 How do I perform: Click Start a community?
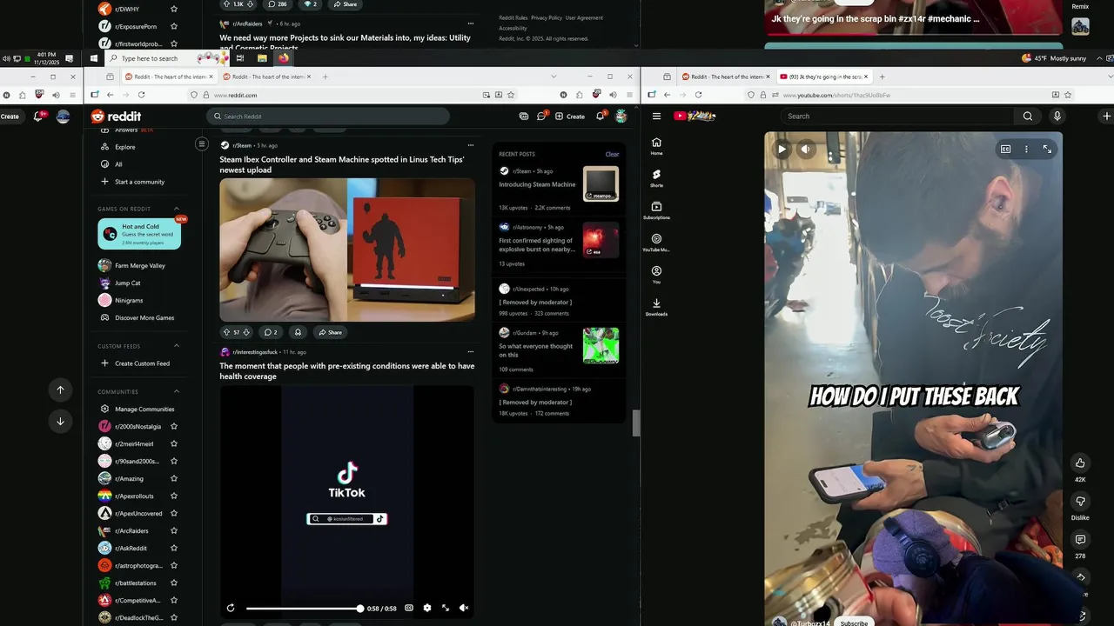point(139,182)
